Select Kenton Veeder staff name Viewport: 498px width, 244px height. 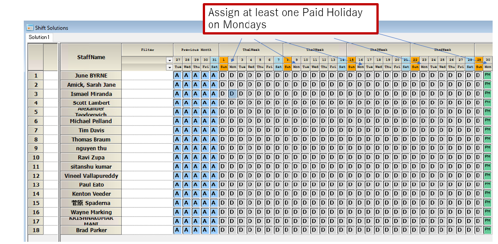click(x=91, y=194)
